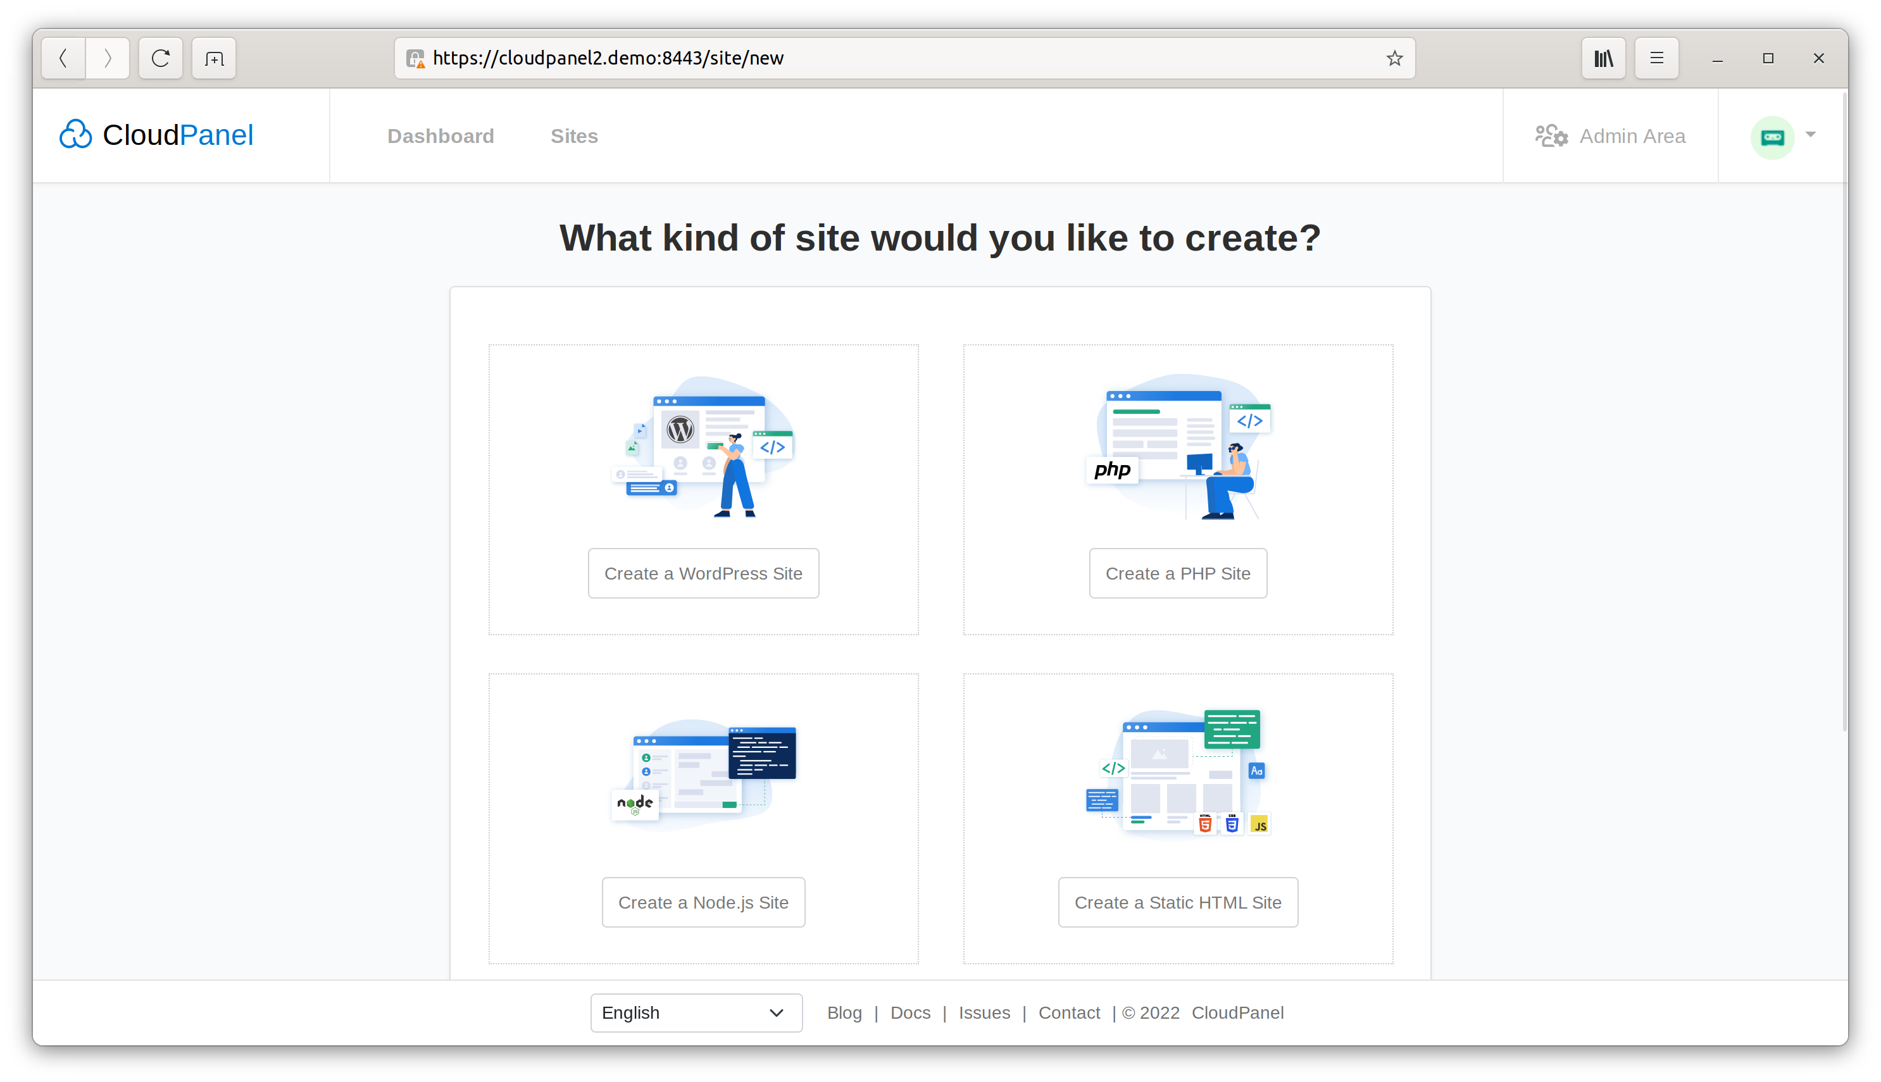Open the Sites menu item

tap(574, 136)
